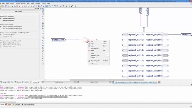
Task: Select the arrow Select tool in vertical toolbar
Action: 43,9
